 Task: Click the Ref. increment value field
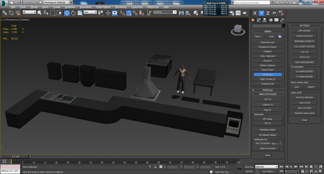point(275,143)
